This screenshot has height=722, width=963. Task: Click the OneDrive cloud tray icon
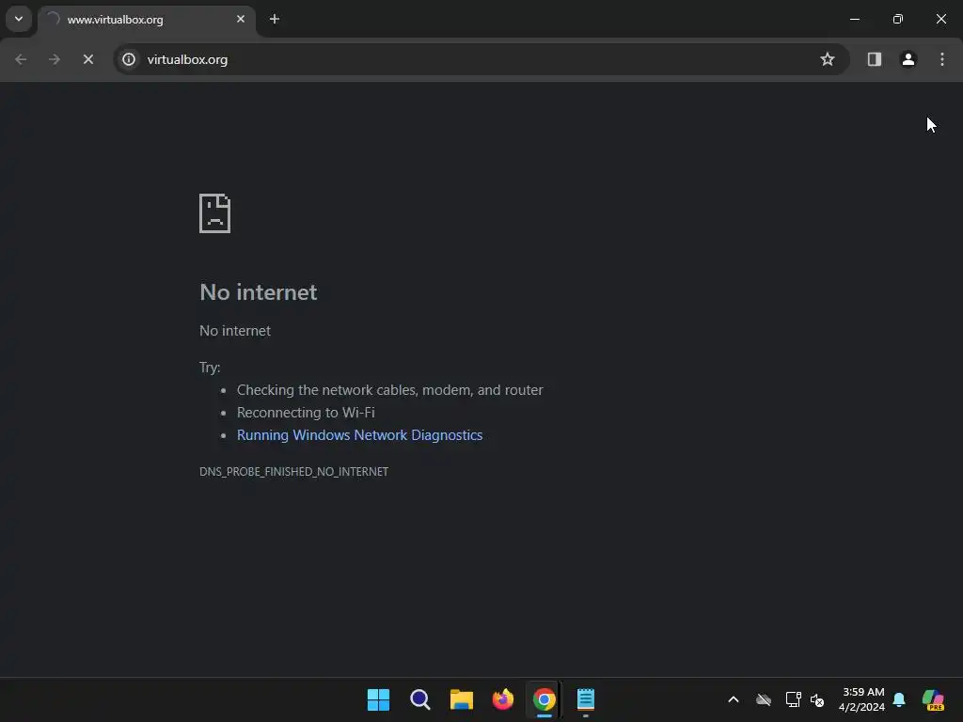click(x=764, y=699)
